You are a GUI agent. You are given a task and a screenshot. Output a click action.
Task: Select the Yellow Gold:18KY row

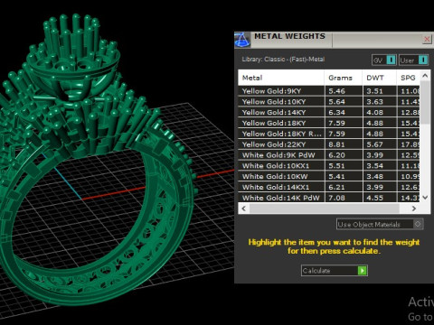point(329,123)
